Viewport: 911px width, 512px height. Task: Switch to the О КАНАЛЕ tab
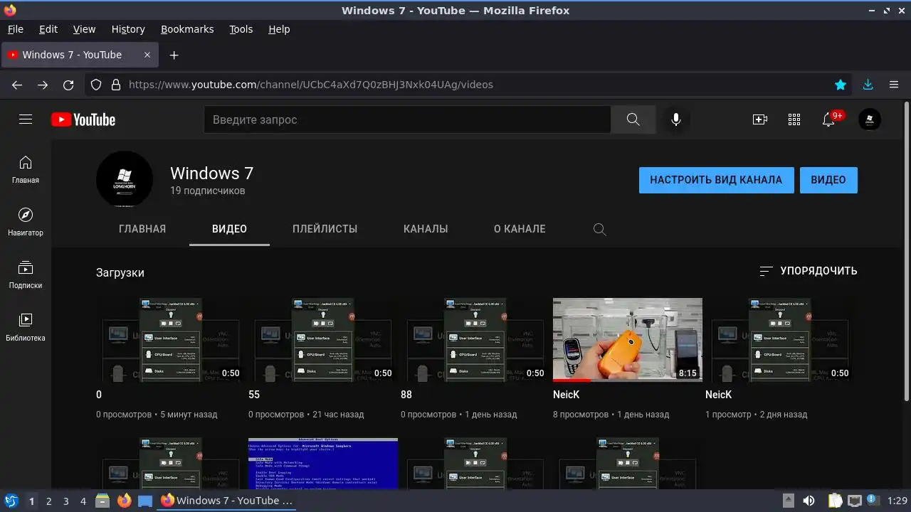pyautogui.click(x=520, y=229)
